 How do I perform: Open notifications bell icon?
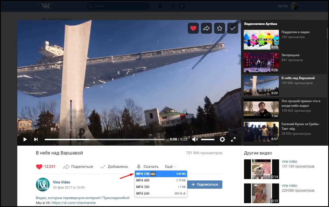pos(160,6)
